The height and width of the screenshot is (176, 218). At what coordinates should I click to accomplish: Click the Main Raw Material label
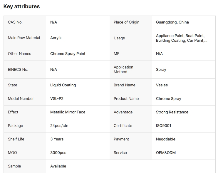[x=24, y=38]
